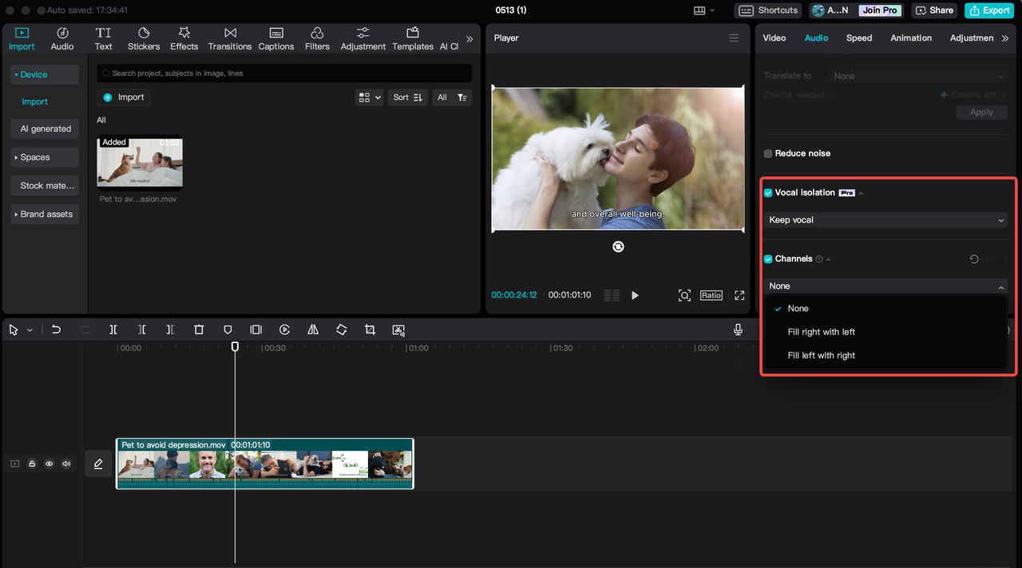Open Stock materials in sidebar

tap(45, 185)
